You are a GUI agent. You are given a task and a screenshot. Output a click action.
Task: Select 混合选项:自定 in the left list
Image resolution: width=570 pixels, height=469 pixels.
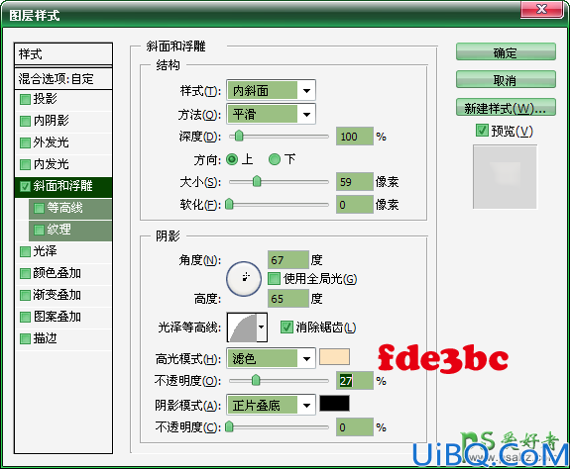tap(63, 78)
